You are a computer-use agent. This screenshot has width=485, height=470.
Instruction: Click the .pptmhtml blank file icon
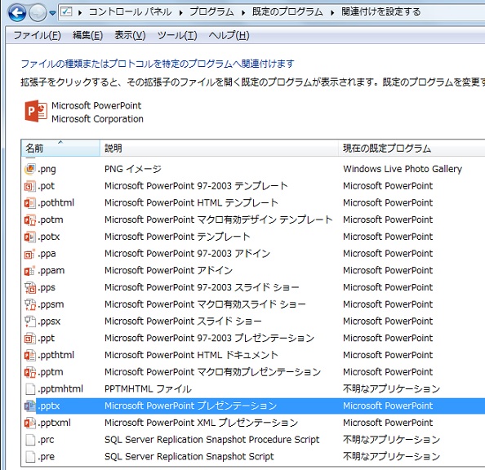coord(30,389)
